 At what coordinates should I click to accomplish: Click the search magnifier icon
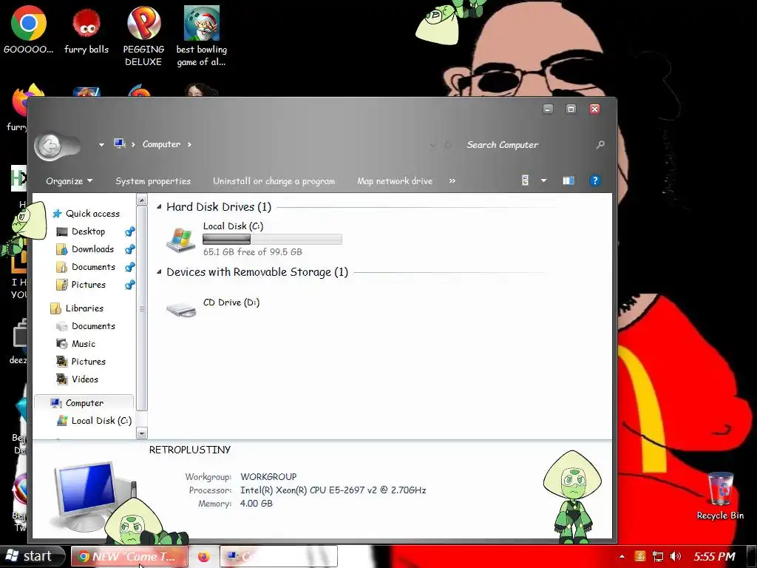600,144
